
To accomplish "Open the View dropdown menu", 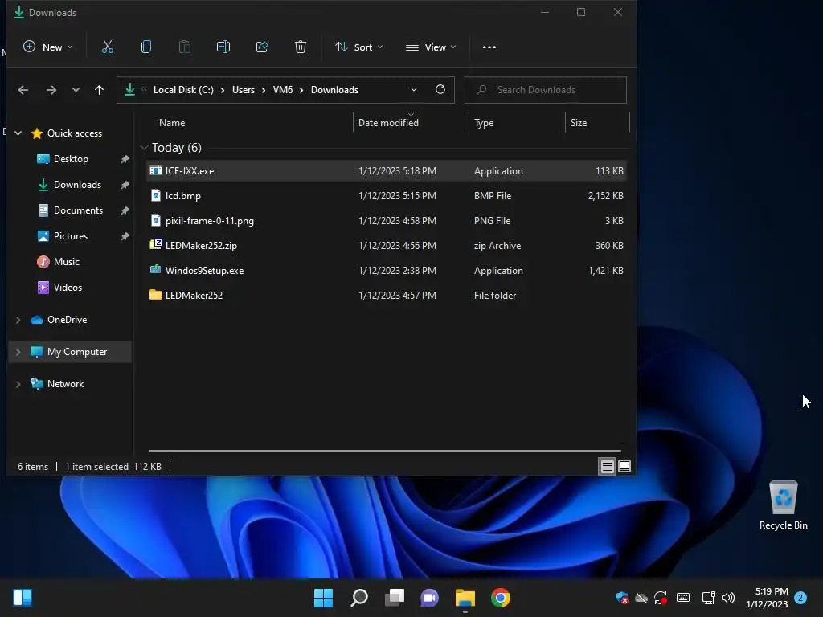I will (x=431, y=47).
